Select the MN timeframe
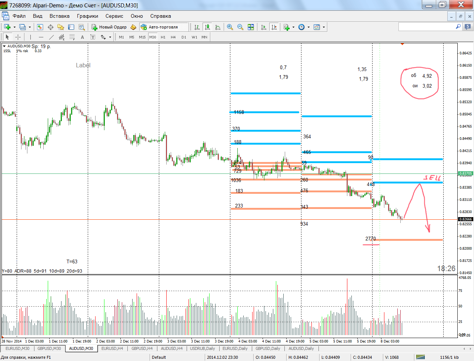This screenshot has width=474, height=361. pos(204,37)
